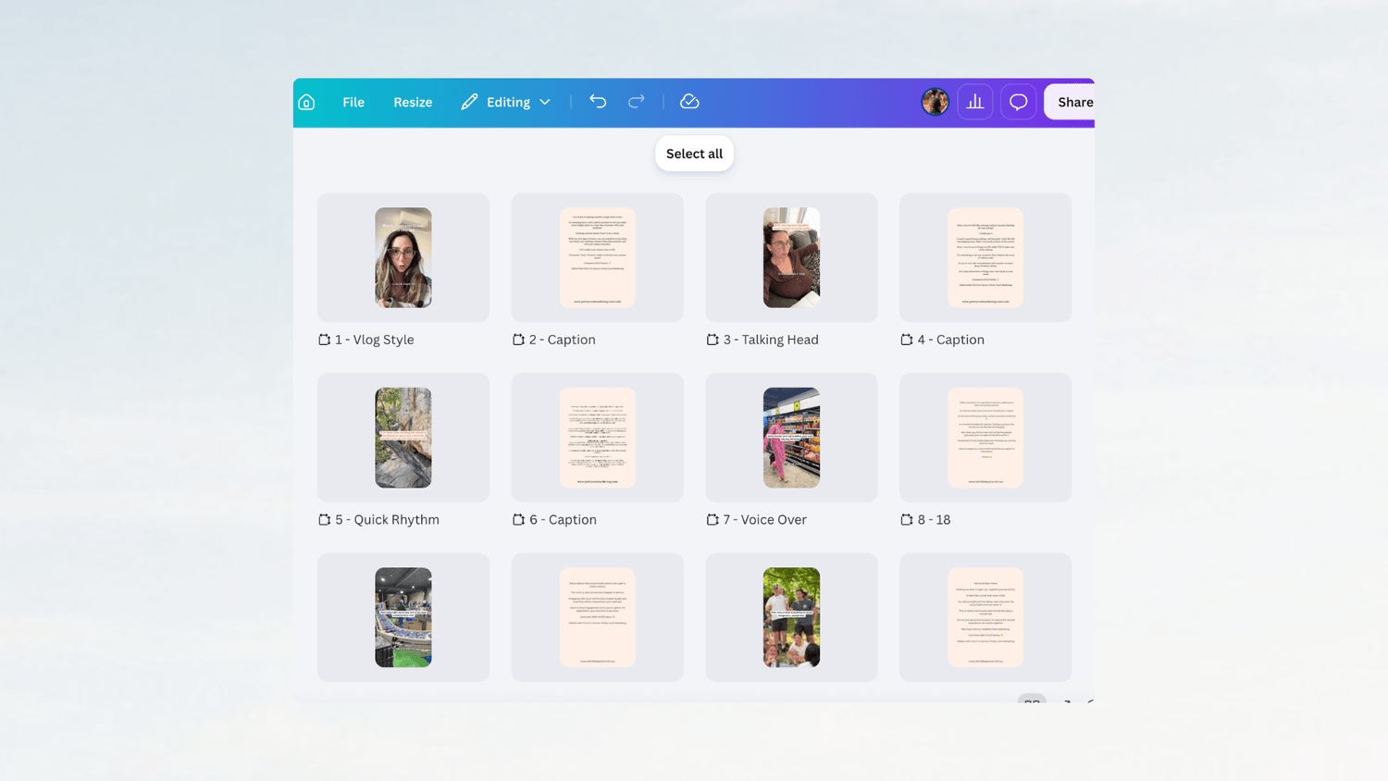Click notes icon beside 5 - Quick Rhythm
The image size is (1388, 781).
click(325, 520)
